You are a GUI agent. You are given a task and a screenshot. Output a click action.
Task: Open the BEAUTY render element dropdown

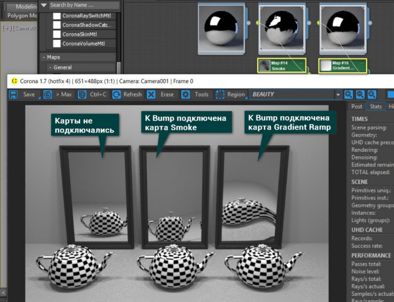[337, 94]
